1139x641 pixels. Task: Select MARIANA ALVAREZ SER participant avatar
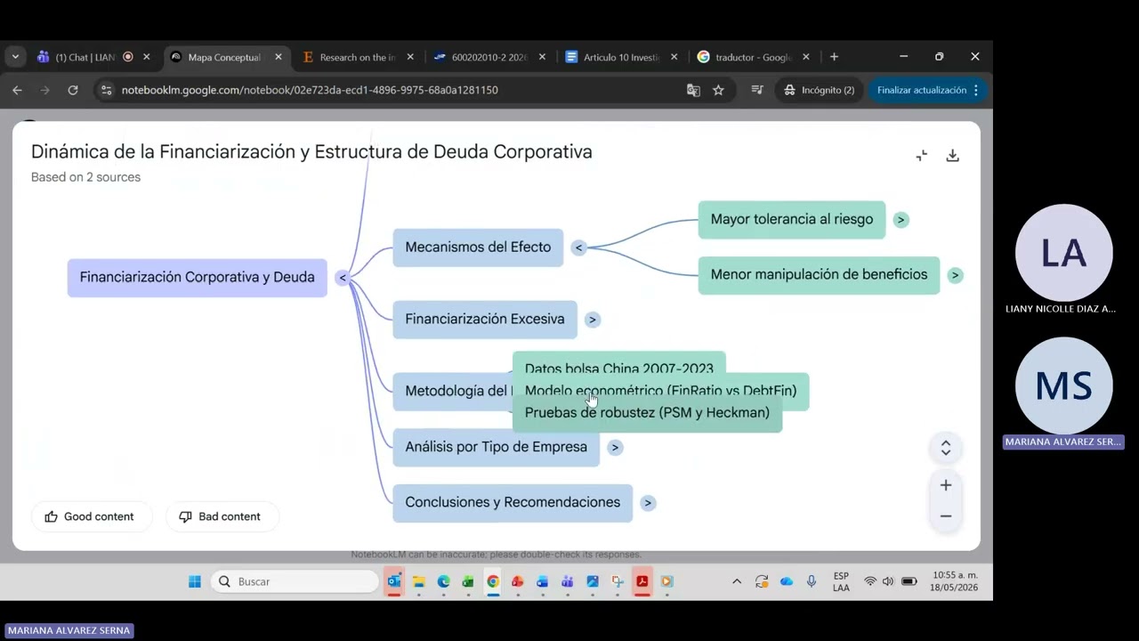[1063, 386]
